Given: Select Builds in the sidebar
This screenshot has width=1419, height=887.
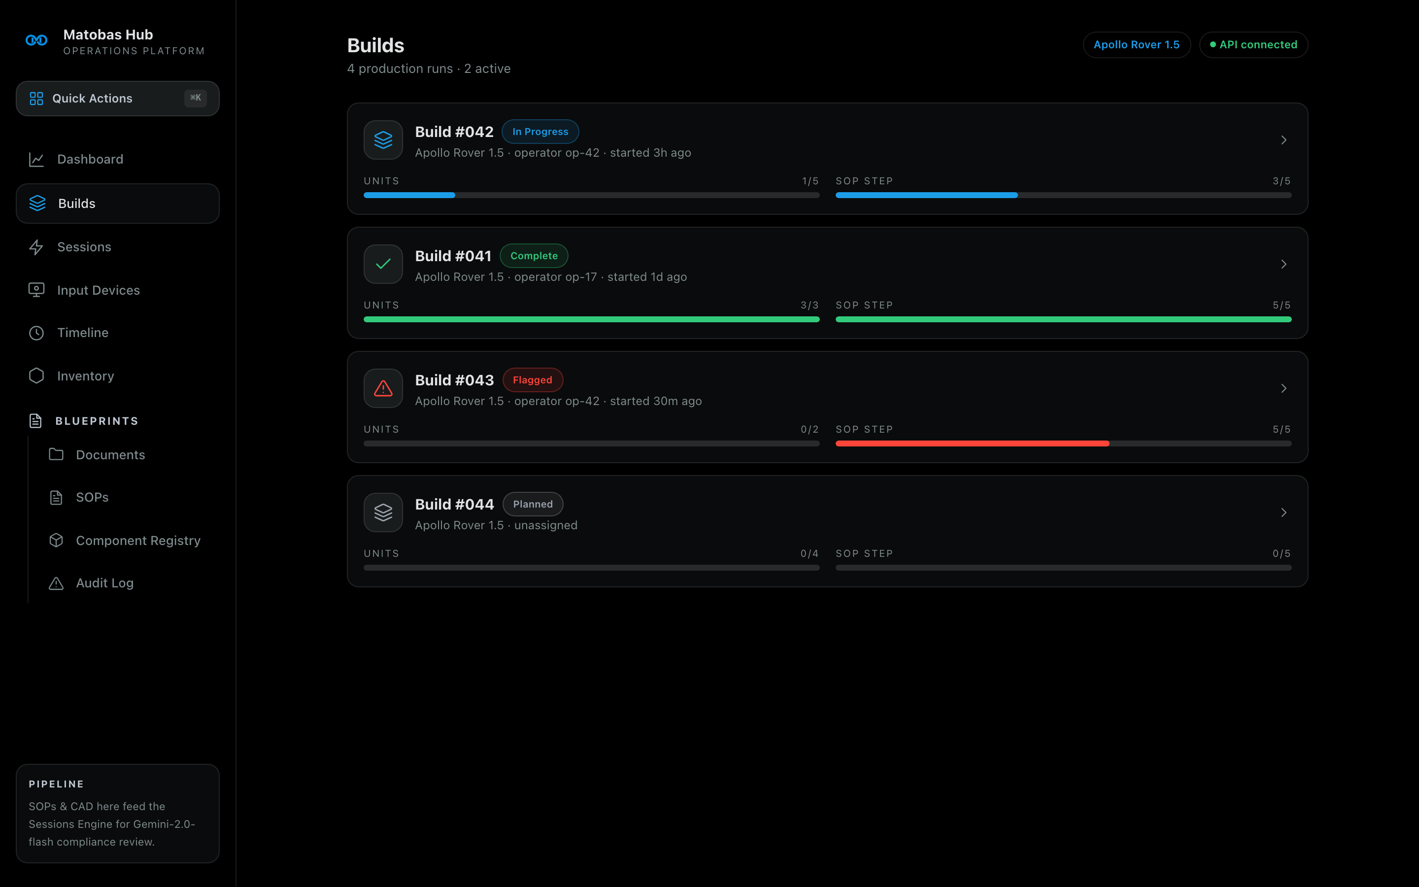Looking at the screenshot, I should tap(118, 204).
